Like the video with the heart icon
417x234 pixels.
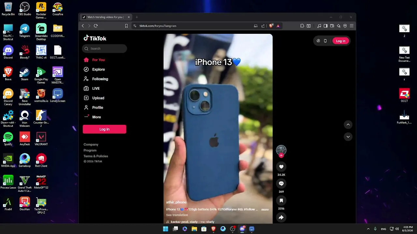click(x=281, y=167)
